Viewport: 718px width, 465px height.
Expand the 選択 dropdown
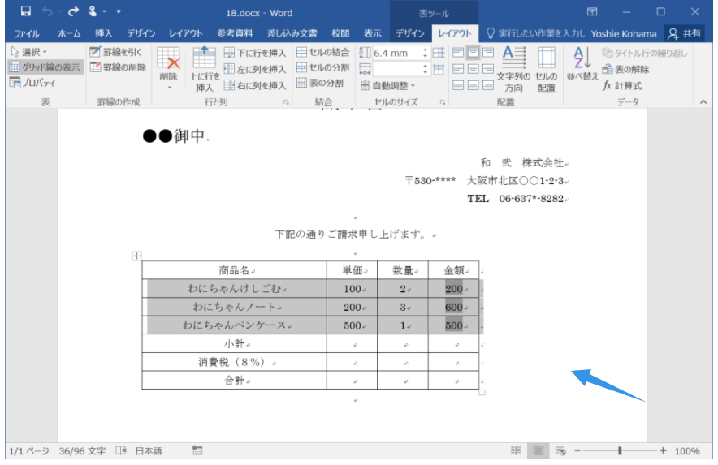click(x=29, y=52)
